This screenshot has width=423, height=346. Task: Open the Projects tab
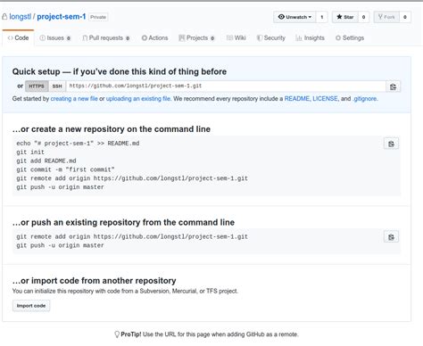click(196, 38)
